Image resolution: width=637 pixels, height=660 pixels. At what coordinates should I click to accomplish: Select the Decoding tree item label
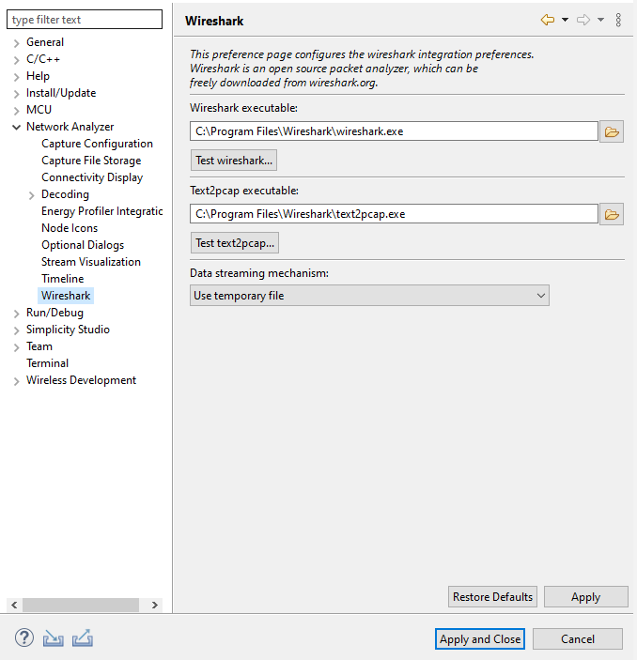click(65, 194)
